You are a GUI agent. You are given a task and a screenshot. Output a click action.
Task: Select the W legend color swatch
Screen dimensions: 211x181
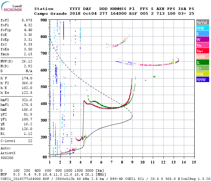coord(203,40)
